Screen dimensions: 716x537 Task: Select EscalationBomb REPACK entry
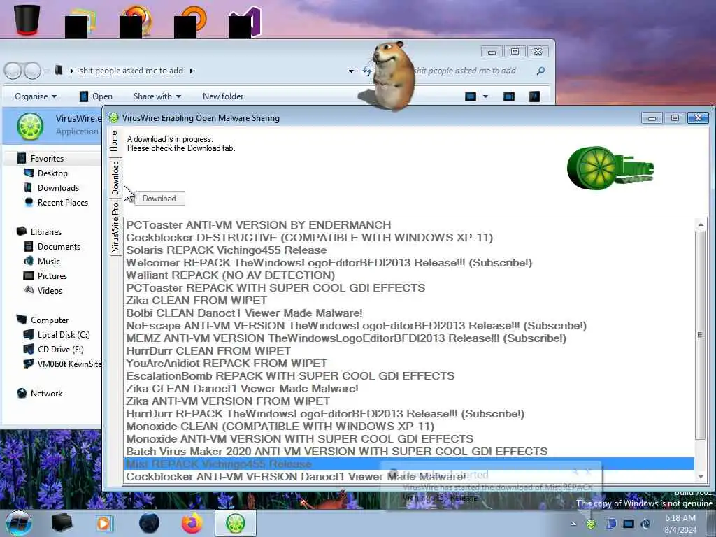point(410,375)
